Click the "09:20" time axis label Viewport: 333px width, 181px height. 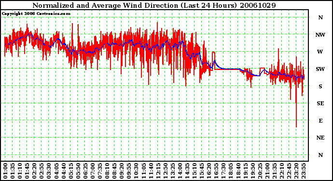pyautogui.click(x=122, y=171)
